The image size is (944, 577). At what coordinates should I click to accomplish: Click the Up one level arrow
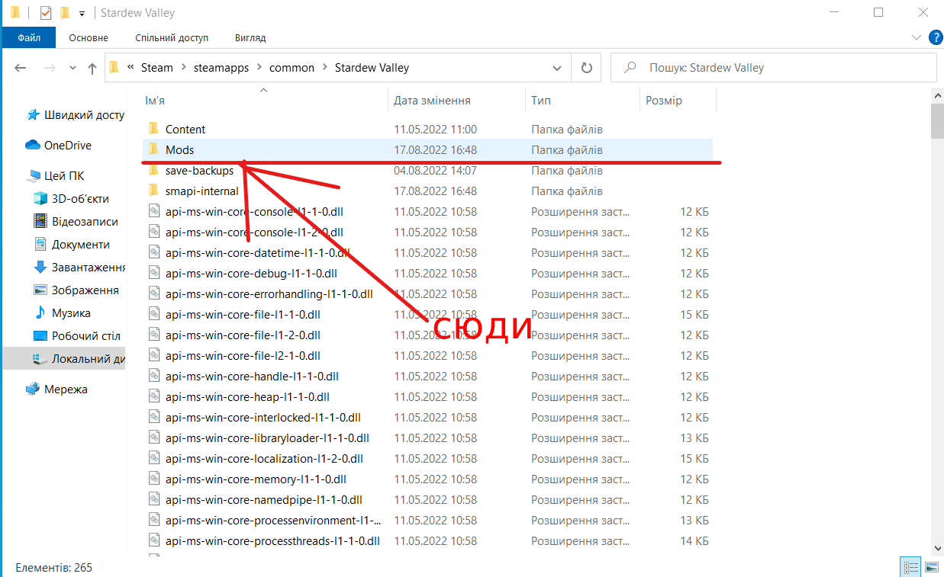92,68
